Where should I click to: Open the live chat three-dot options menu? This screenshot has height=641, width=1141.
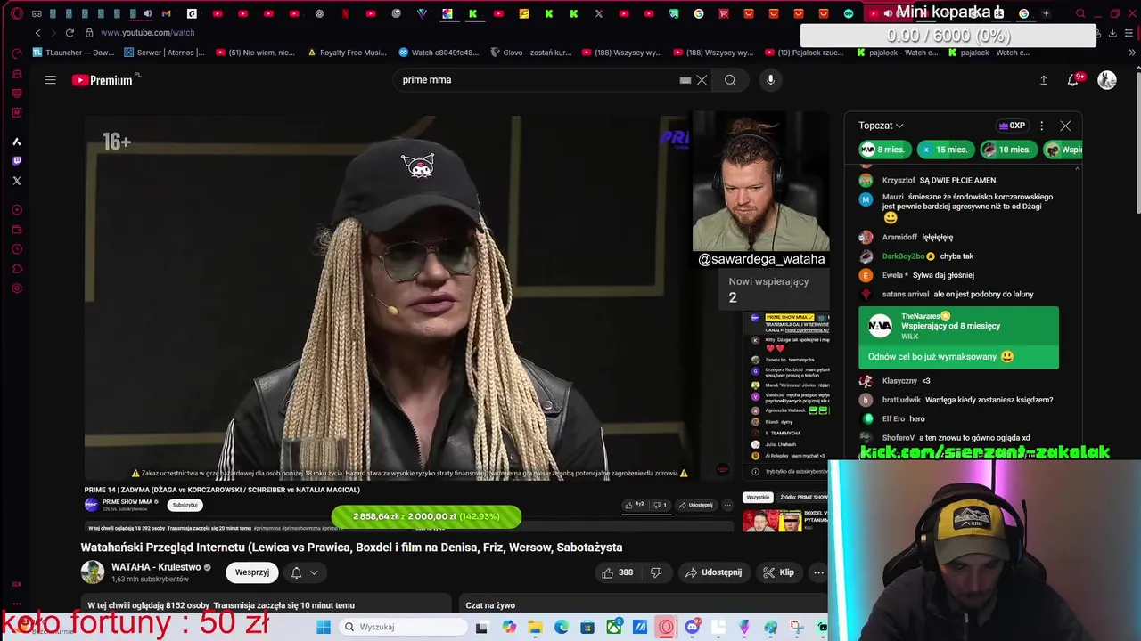[1041, 126]
